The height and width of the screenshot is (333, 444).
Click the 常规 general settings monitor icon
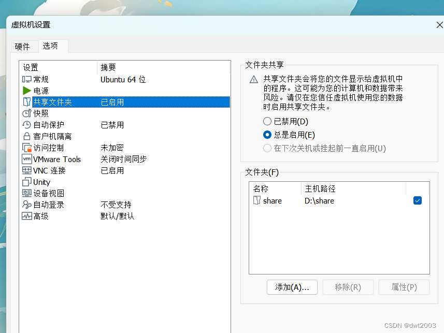click(x=26, y=79)
